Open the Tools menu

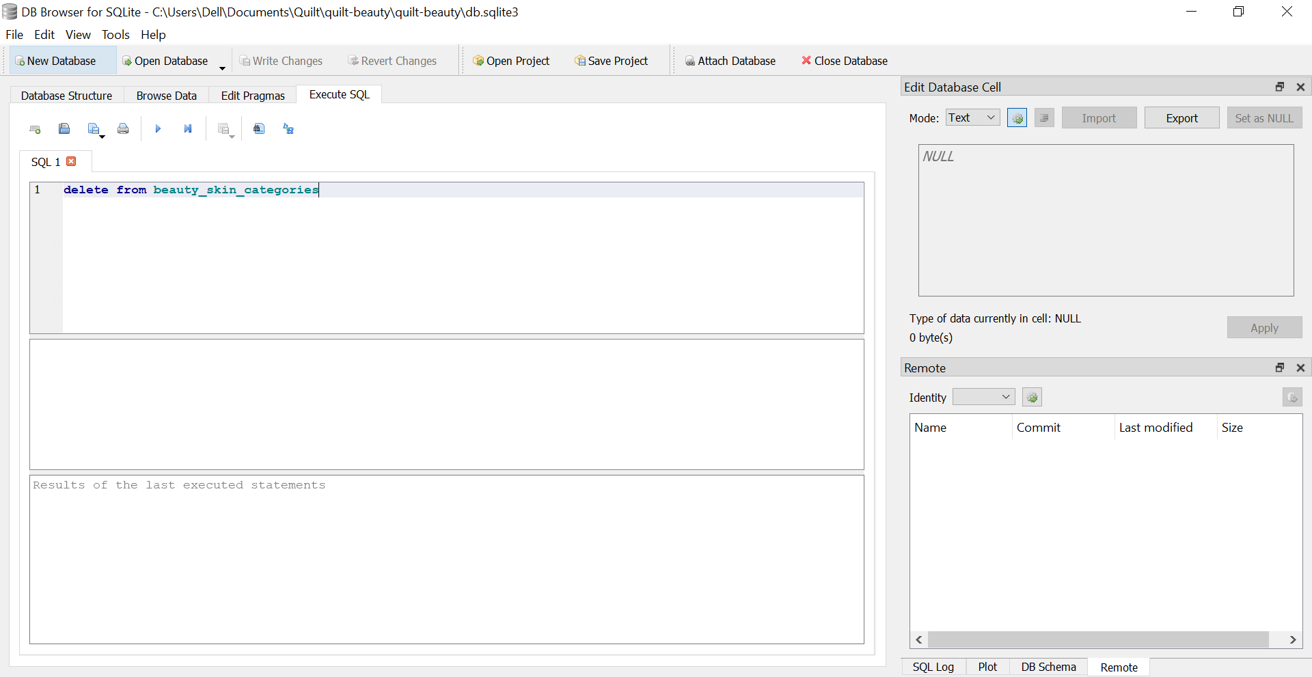coord(115,35)
